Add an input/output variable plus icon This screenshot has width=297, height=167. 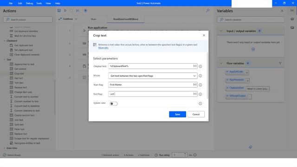[253, 49]
